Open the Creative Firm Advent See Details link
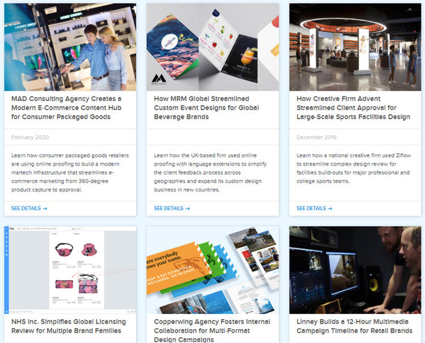Screen dimensions: 425x343 314,208
